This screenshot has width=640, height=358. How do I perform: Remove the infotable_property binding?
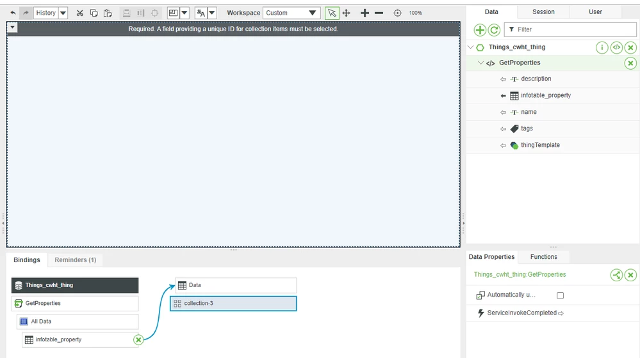click(x=138, y=339)
